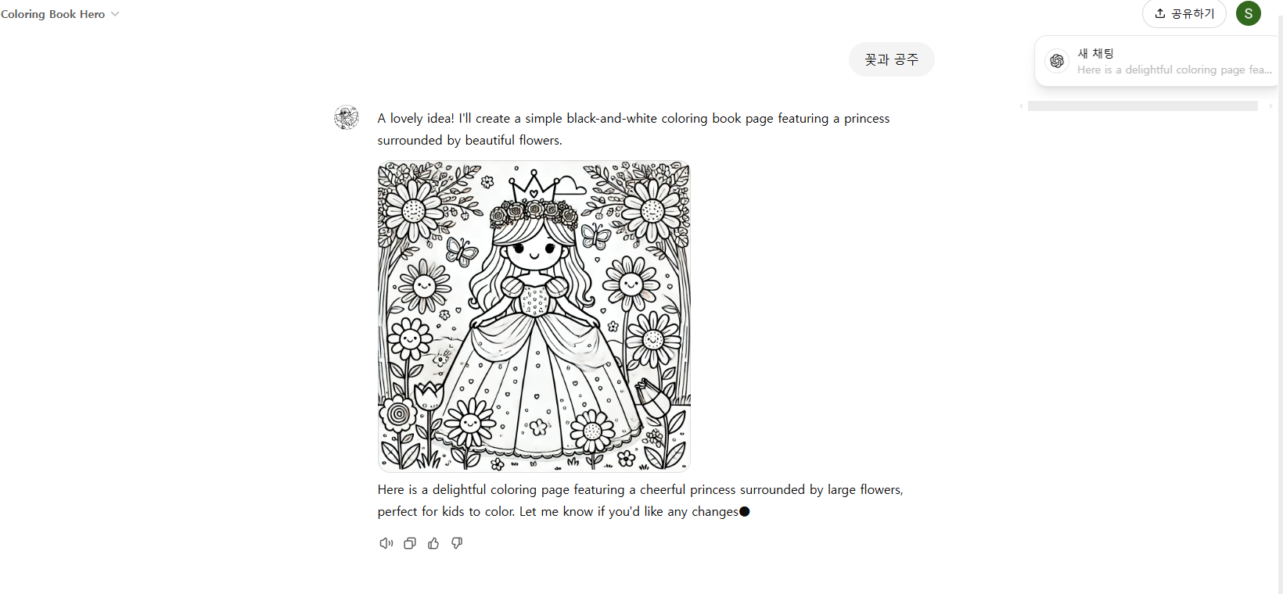The height and width of the screenshot is (594, 1283).
Task: Give the response a thumbs up
Action: coord(433,543)
